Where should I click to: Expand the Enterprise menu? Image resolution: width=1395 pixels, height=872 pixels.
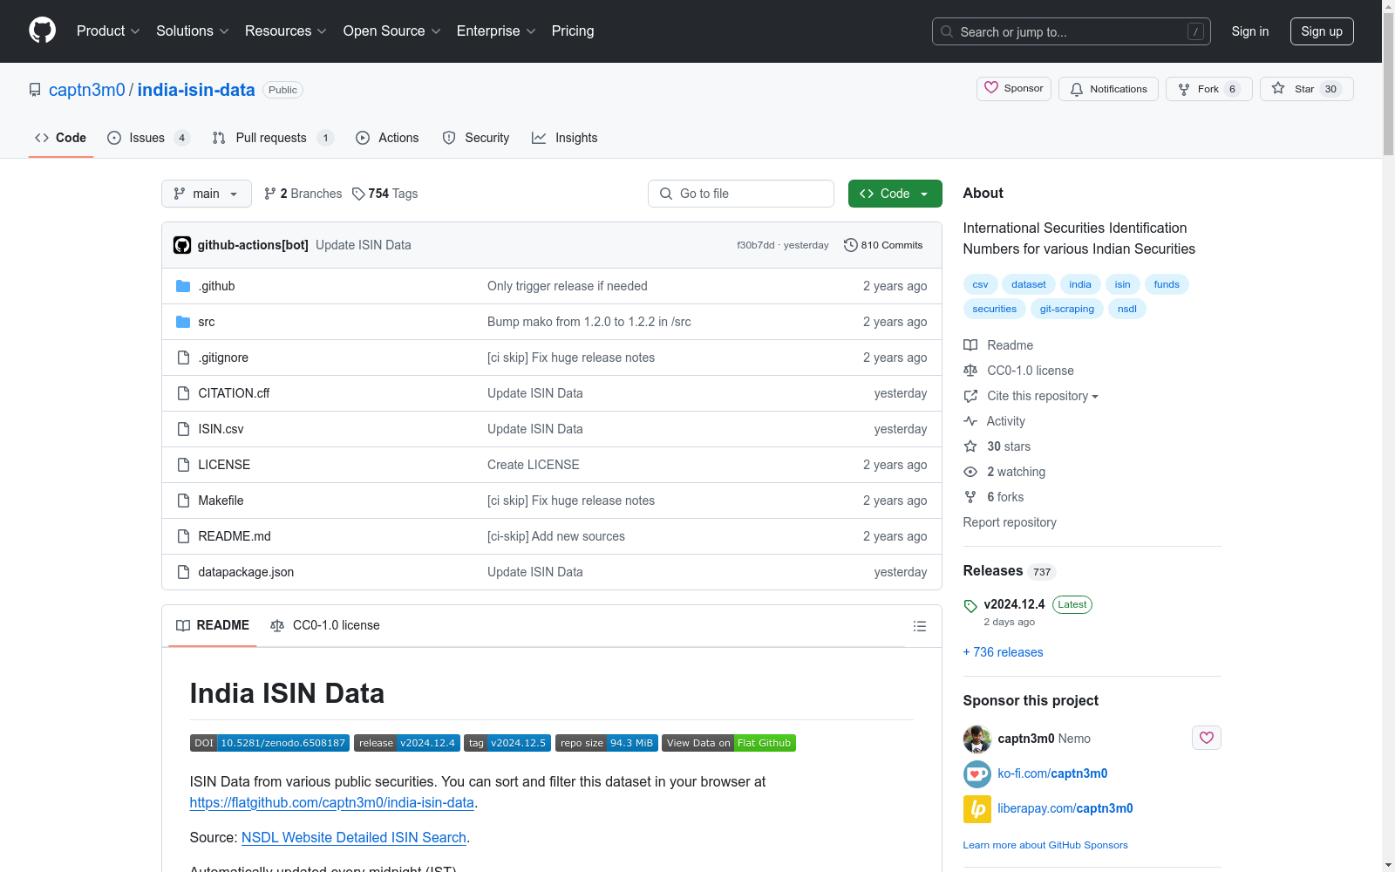point(496,31)
